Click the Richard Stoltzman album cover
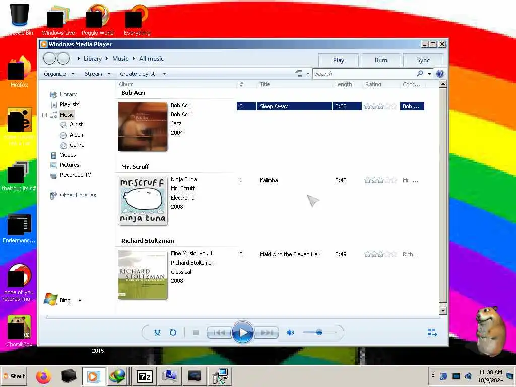Screen dimensions: 516x387 tap(143, 275)
